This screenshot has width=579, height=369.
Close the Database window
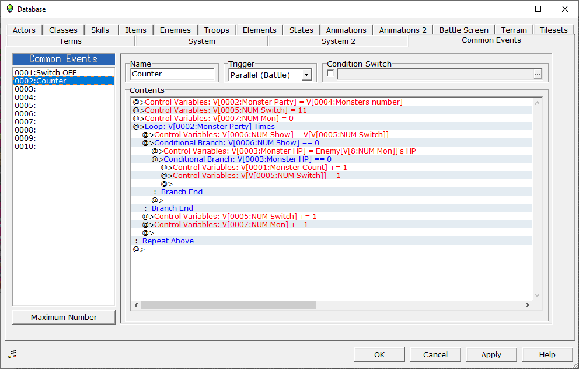[565, 9]
